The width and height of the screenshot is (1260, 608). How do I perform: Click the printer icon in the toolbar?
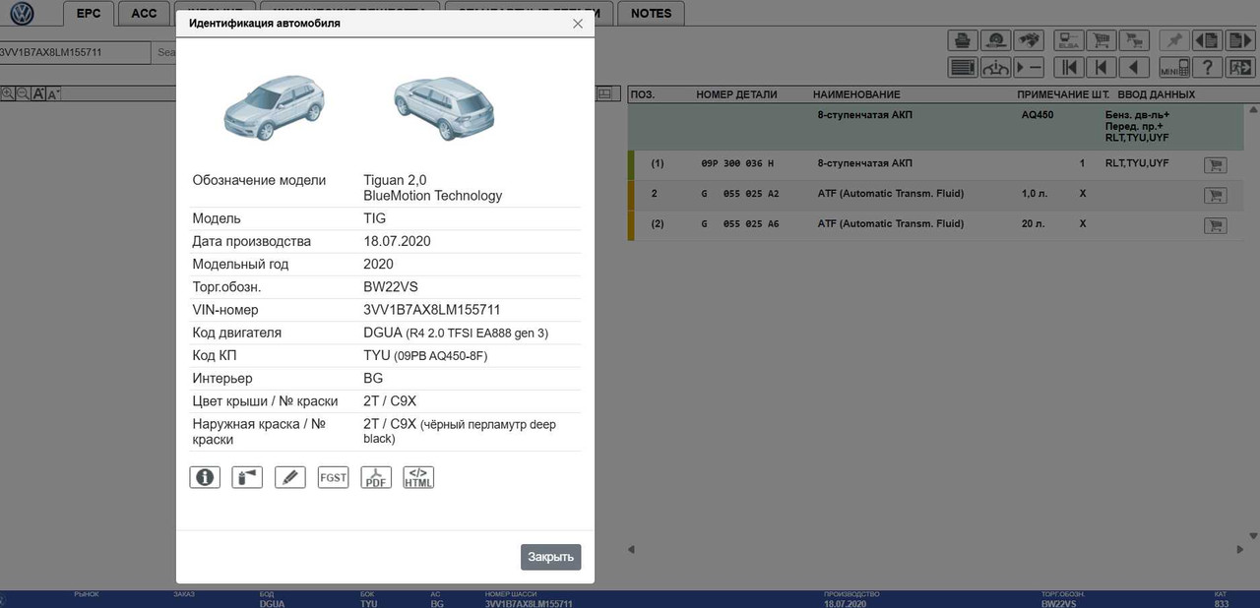pos(963,40)
